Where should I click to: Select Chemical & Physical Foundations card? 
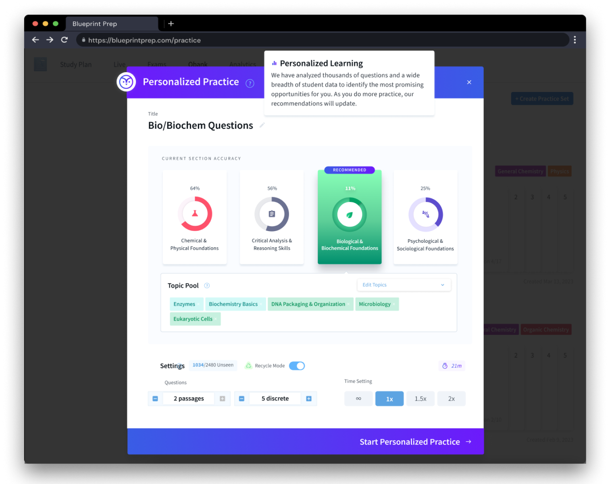[195, 217]
